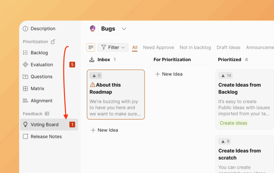Open the Filter dropdown

pos(113,47)
